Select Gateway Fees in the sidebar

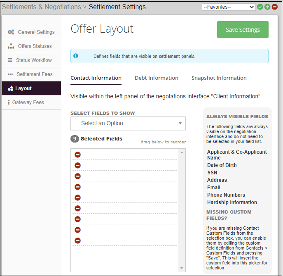[28, 102]
